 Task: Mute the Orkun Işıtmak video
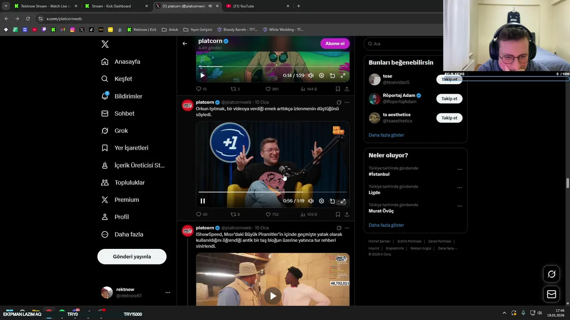(311, 201)
